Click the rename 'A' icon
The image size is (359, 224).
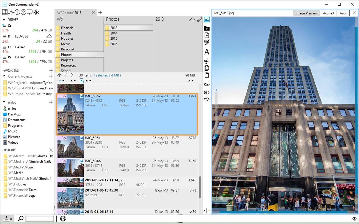207,52
